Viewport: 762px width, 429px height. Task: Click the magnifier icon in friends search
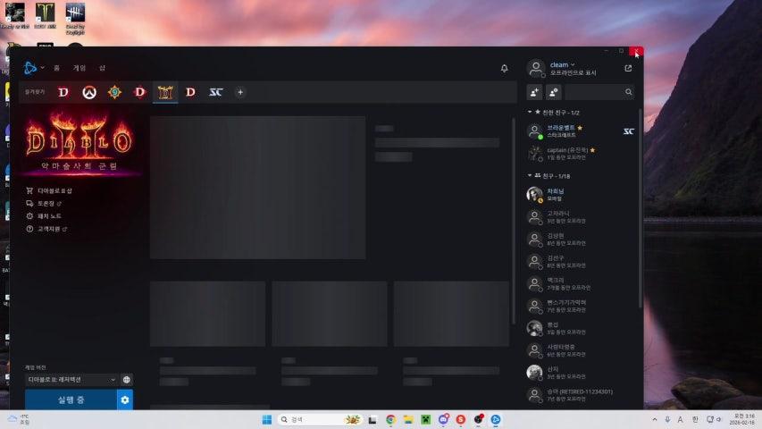tap(628, 92)
